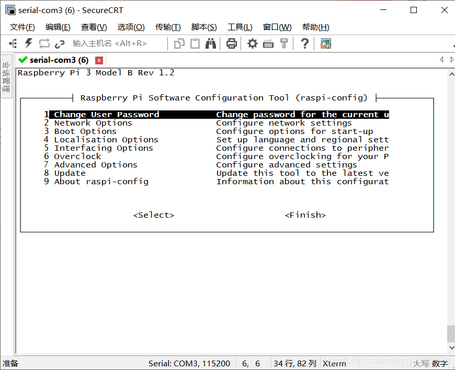The image size is (455, 370).
Task: Click the next tab right arrow
Action: (x=452, y=60)
